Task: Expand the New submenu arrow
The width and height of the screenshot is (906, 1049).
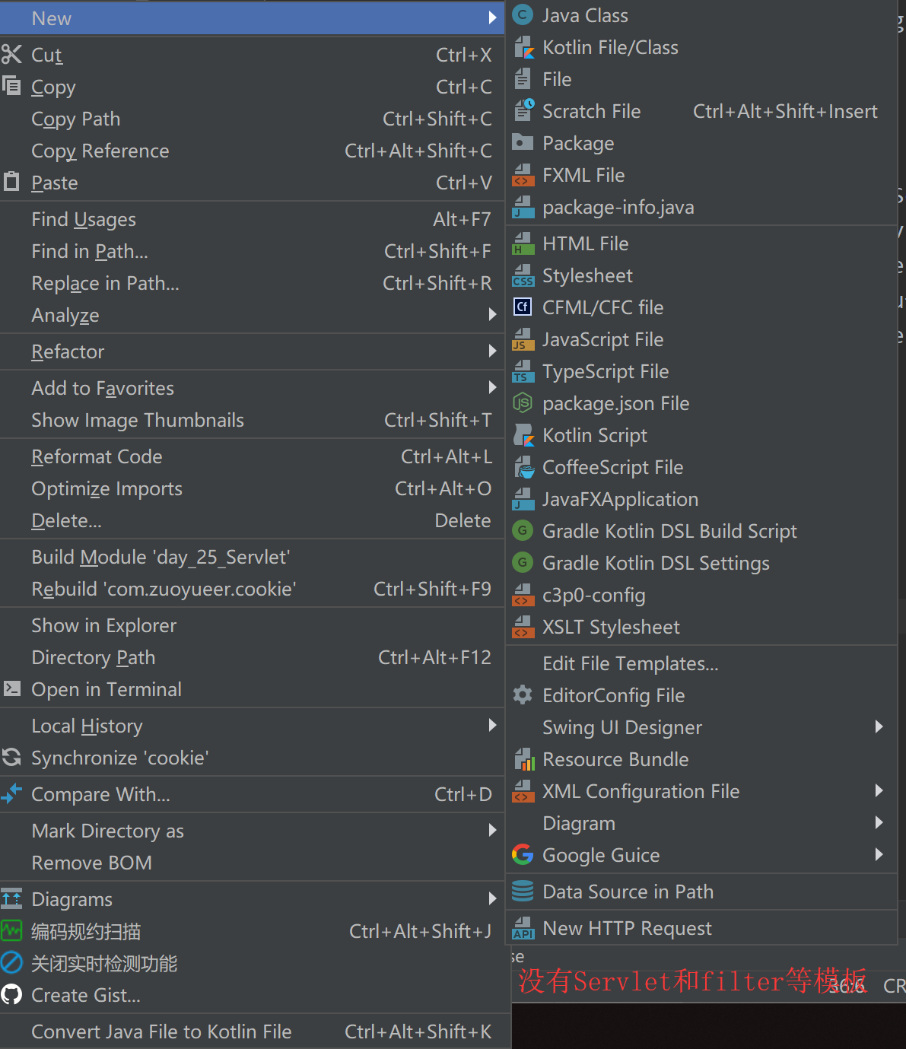Action: tap(492, 17)
